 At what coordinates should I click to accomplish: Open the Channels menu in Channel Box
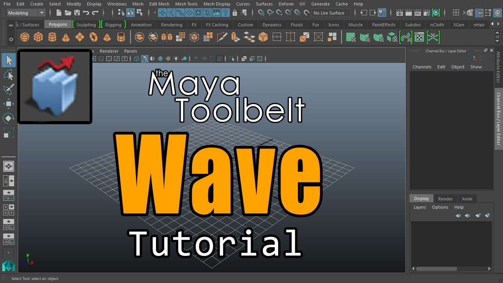(422, 67)
